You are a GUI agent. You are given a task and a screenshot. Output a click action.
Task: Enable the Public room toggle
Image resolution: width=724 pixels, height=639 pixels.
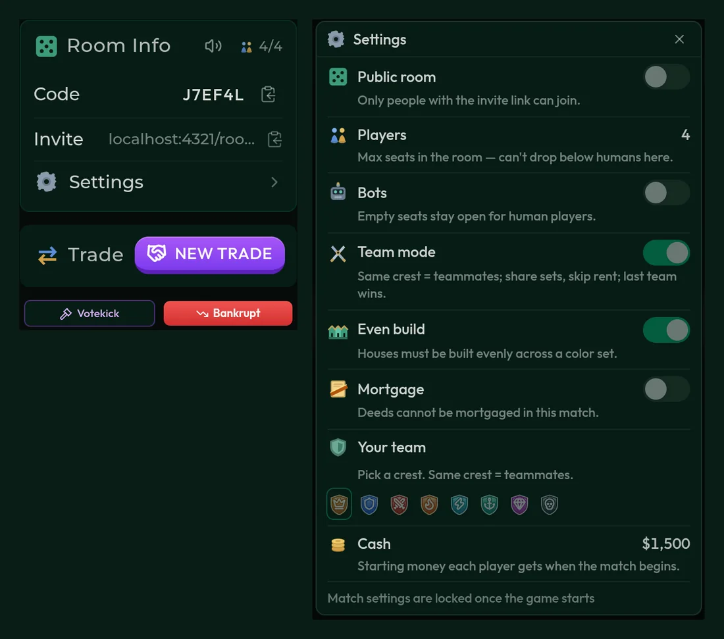pyautogui.click(x=666, y=76)
